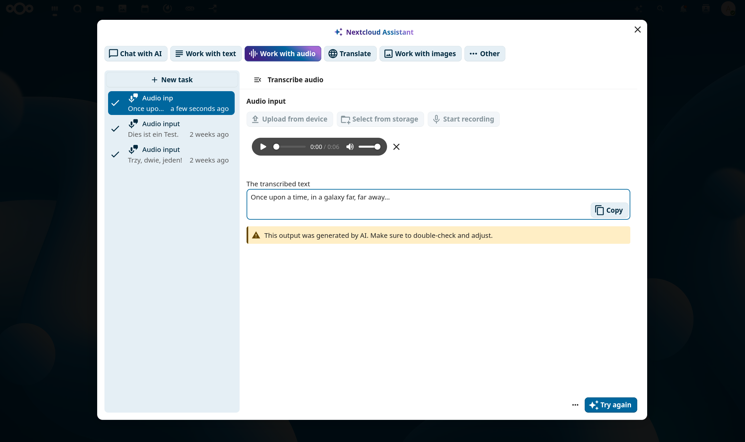Switch to Chat with AI tab
The image size is (745, 442).
coord(136,54)
